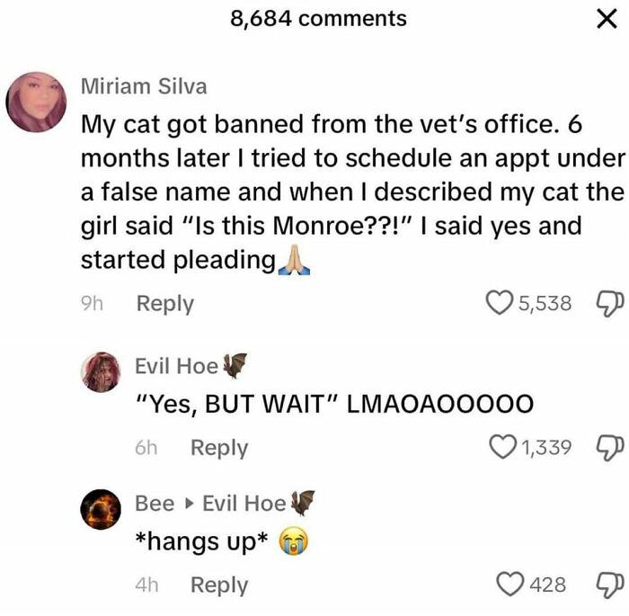Like Bee's "hangs up" reply
The image size is (629, 616).
coord(510,585)
